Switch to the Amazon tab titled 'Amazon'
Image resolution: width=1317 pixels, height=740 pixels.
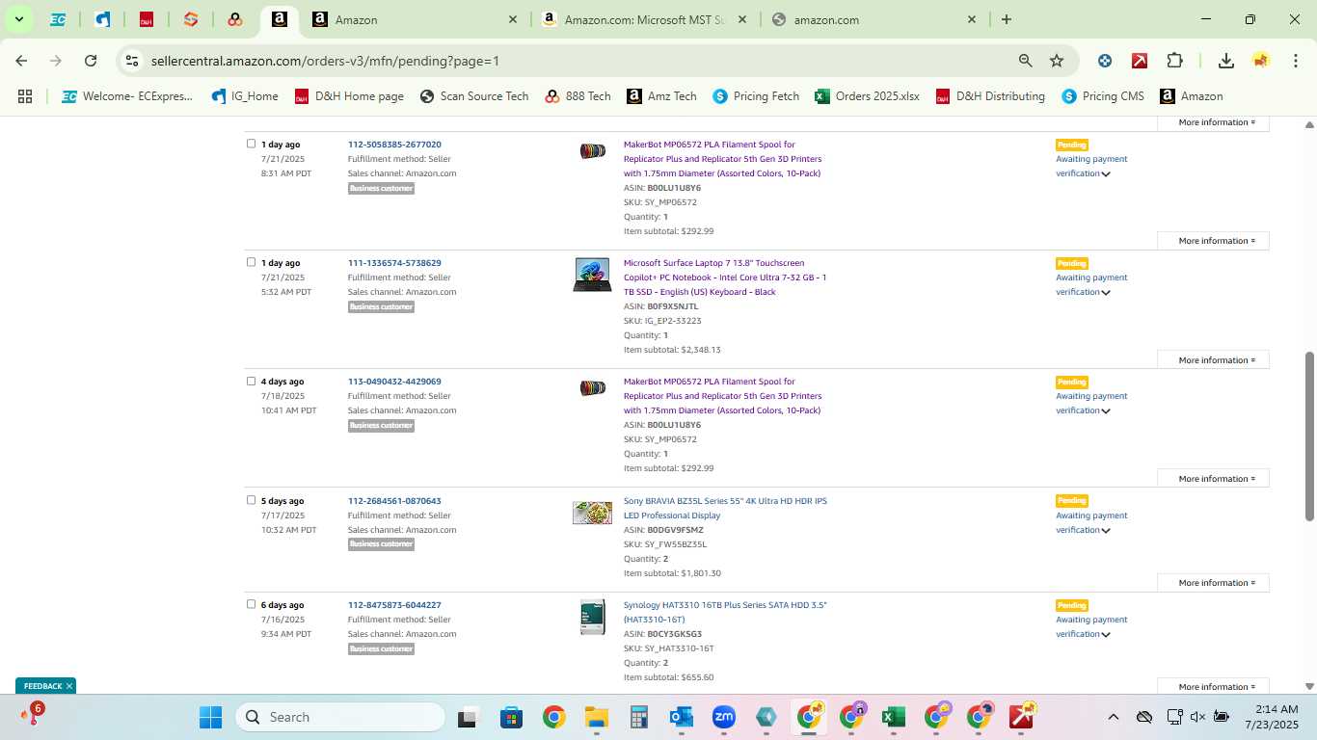(x=415, y=19)
